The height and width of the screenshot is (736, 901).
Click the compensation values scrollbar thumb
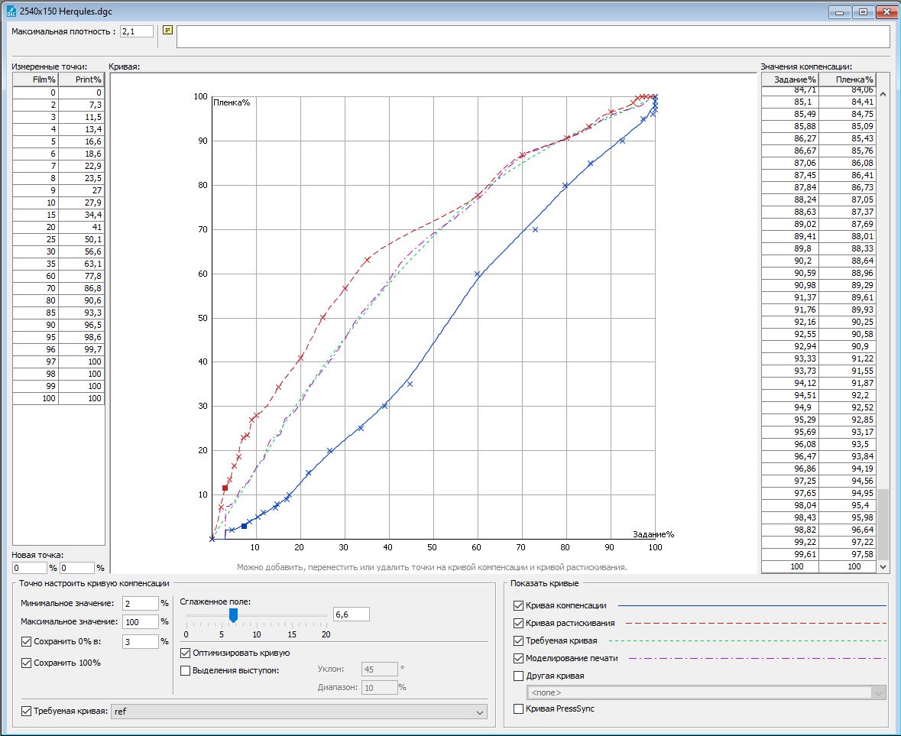[x=883, y=523]
